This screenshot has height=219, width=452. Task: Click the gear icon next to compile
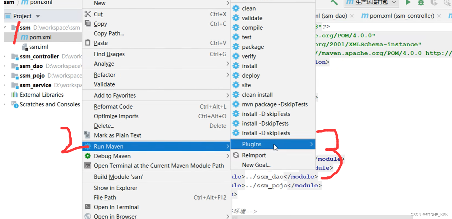[236, 28]
